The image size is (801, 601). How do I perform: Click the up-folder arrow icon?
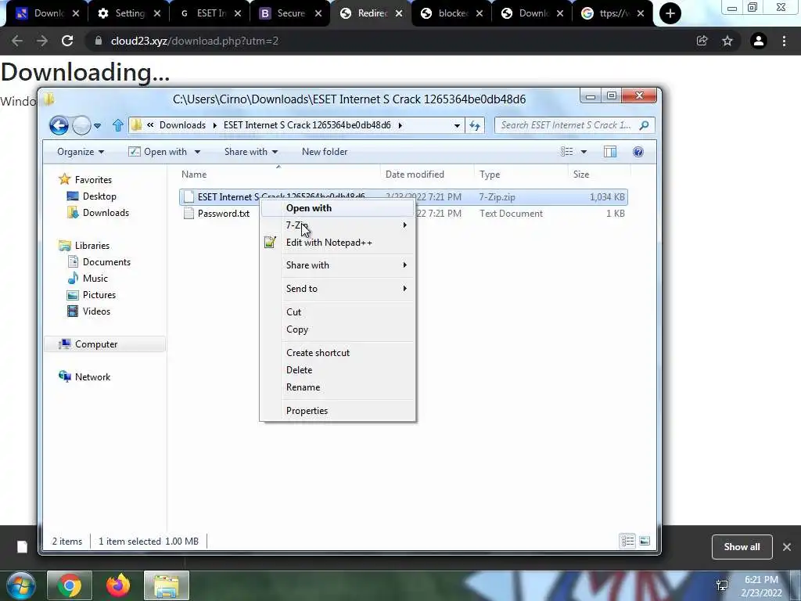[x=118, y=125]
